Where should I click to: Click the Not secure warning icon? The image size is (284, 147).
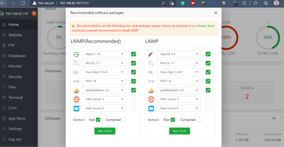click(x=34, y=3)
